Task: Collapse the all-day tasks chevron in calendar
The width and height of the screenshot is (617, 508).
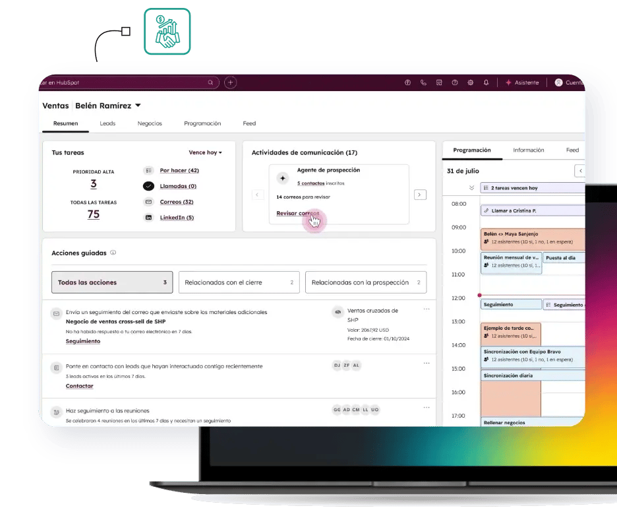Action: [471, 188]
